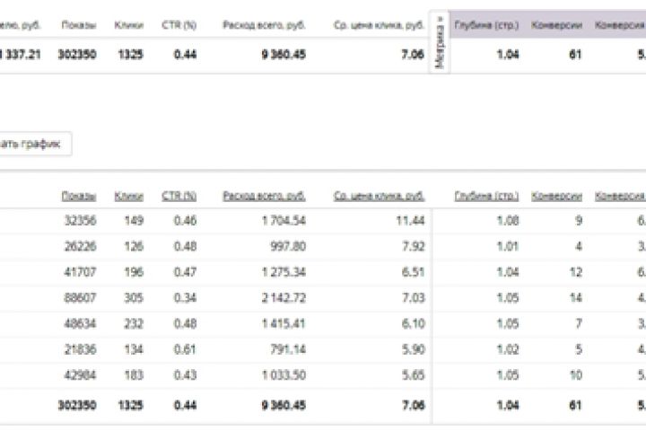
Task: Click the clicks cell 134
Action: (x=134, y=349)
